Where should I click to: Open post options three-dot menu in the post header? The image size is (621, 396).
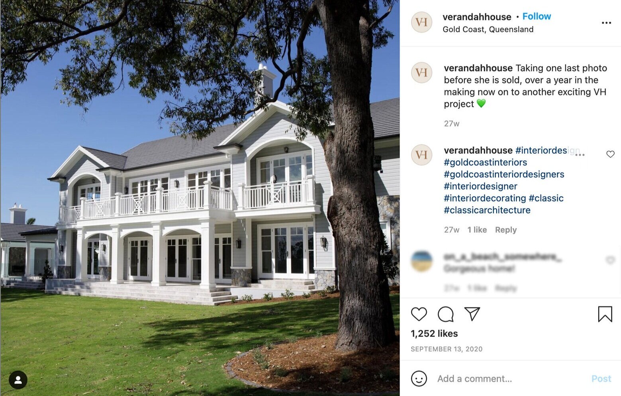click(606, 23)
